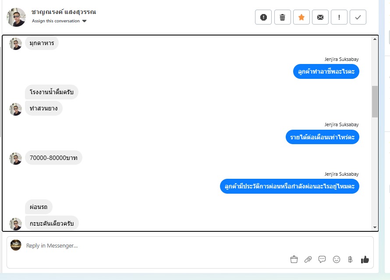390x280 pixels.
Task: Click the chat scrollbar thumb
Action: click(x=375, y=102)
